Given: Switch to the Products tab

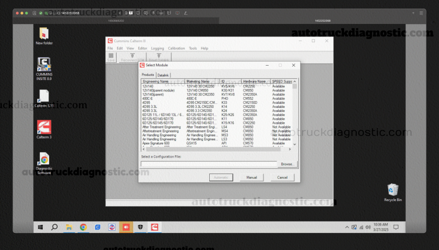Looking at the screenshot, I should (148, 75).
